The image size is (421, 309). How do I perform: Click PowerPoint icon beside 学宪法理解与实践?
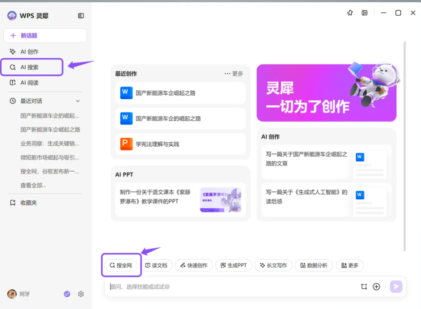(x=126, y=144)
